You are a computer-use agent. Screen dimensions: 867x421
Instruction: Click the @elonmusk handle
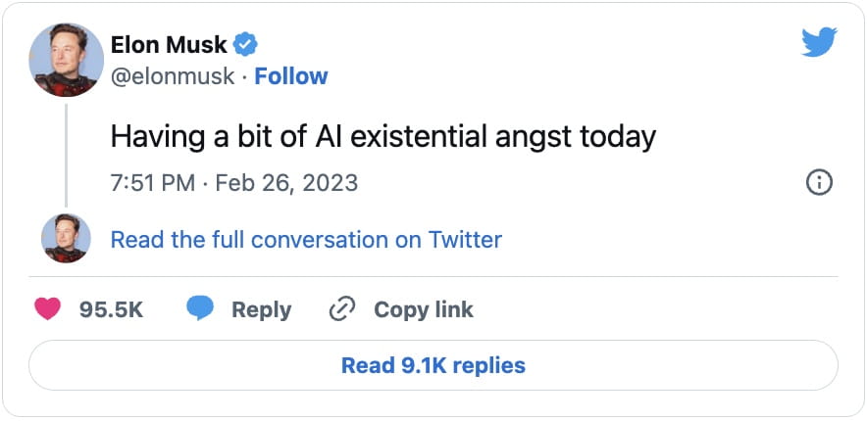click(175, 76)
